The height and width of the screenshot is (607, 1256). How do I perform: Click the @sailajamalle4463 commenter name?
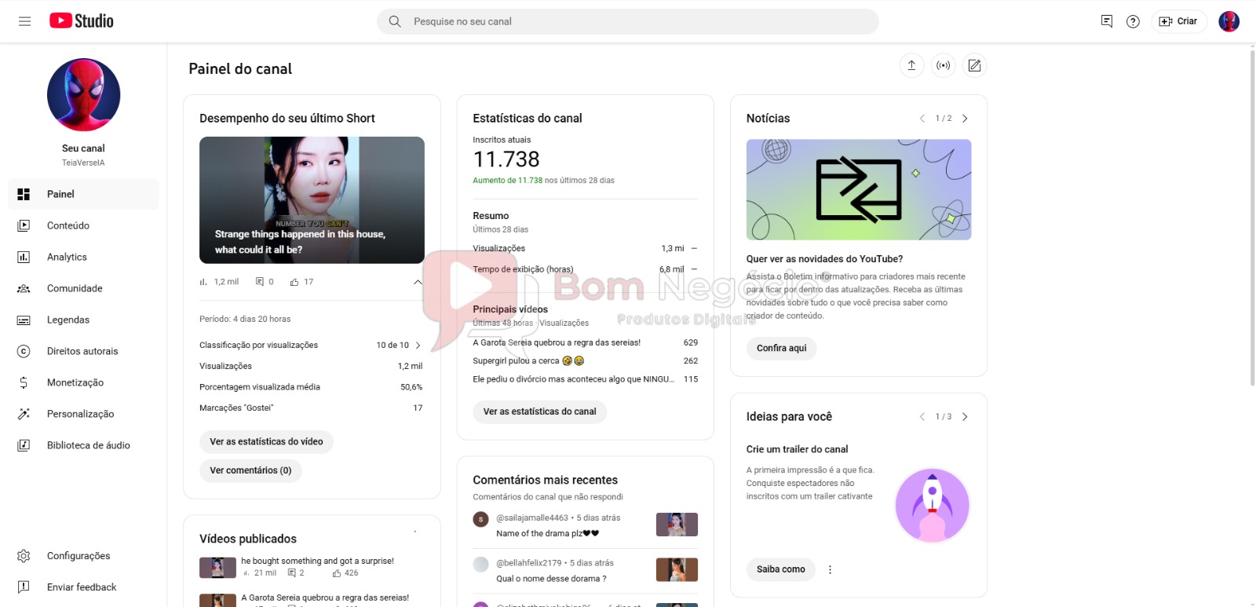(532, 518)
